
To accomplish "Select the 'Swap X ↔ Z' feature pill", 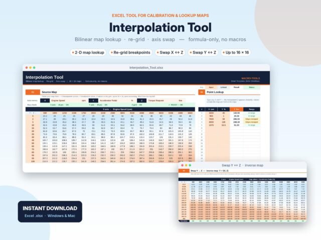I will click(x=170, y=52).
